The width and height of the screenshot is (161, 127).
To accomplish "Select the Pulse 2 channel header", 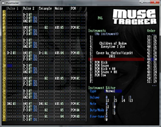I will [x=29, y=9].
